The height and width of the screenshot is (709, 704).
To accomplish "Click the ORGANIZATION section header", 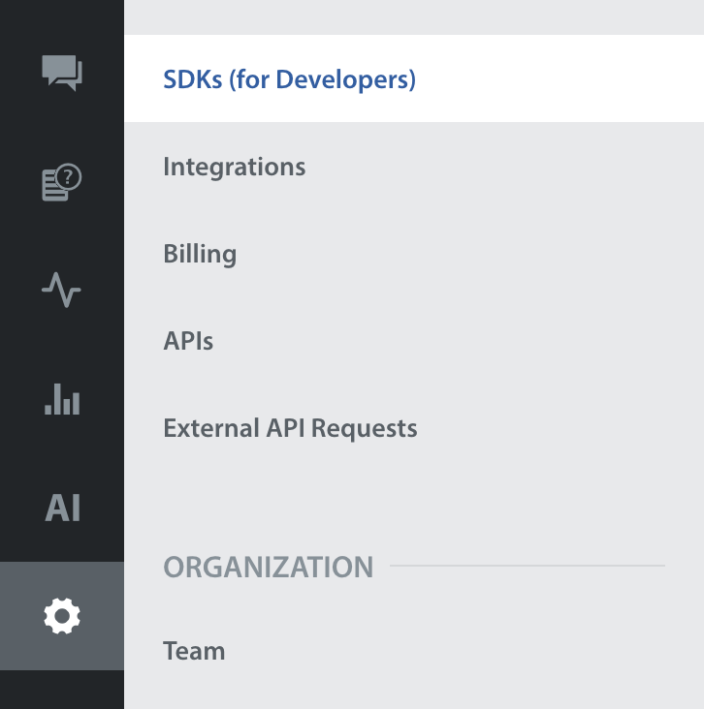I will 268,567.
